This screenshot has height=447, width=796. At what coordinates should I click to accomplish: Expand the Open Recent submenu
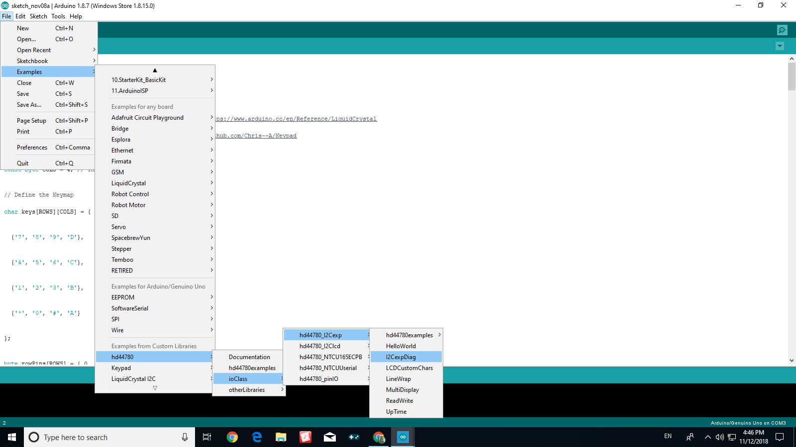click(x=49, y=50)
